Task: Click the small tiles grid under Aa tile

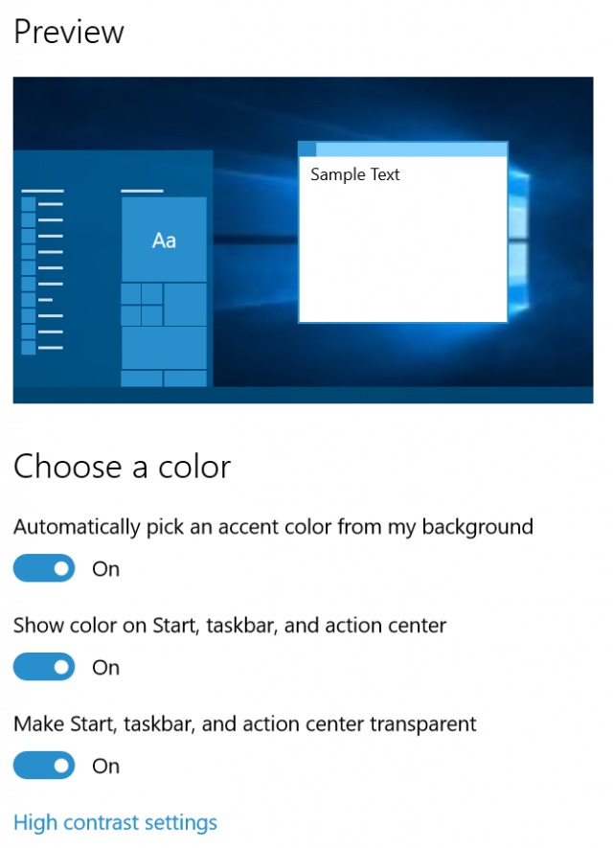Action: tap(142, 306)
